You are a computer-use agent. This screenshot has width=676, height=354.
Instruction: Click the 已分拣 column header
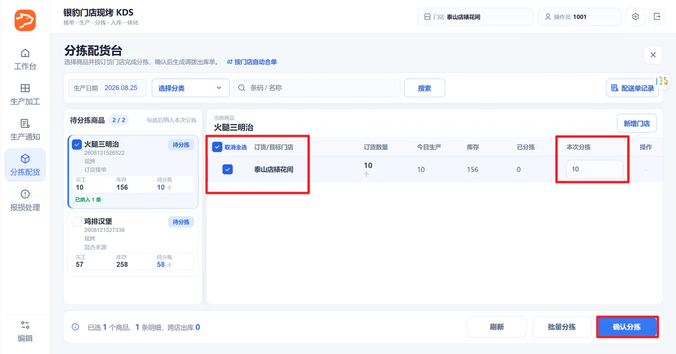tap(526, 147)
